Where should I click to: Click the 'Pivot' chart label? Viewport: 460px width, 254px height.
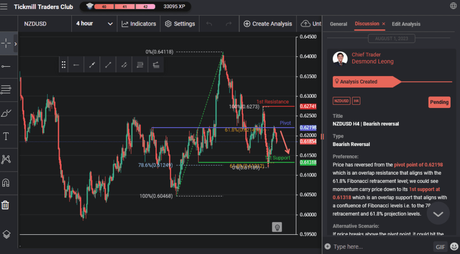[285, 123]
